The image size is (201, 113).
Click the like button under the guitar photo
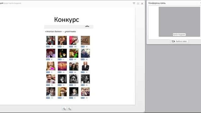(x=83, y=46)
